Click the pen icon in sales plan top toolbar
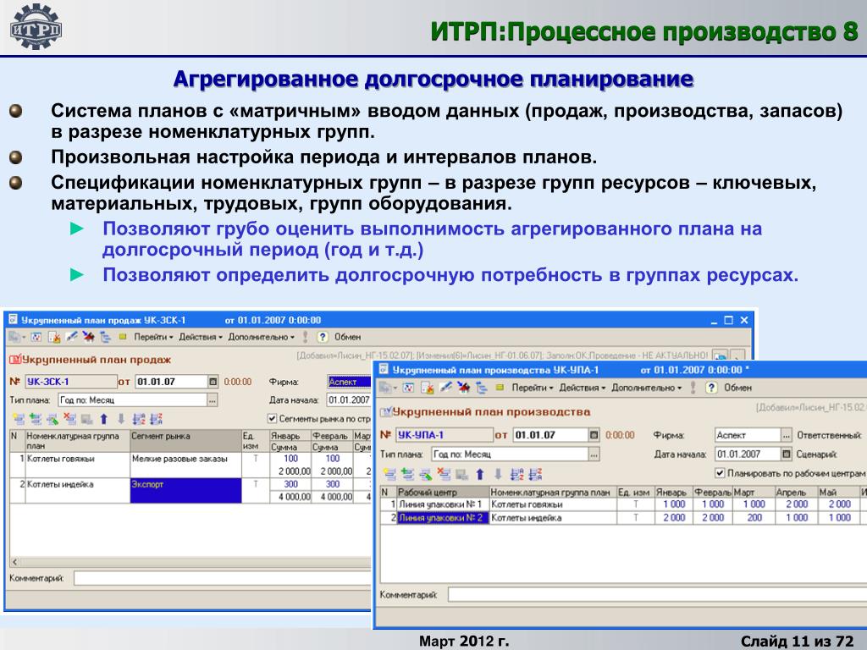Image resolution: width=867 pixels, height=650 pixels. coord(71,337)
